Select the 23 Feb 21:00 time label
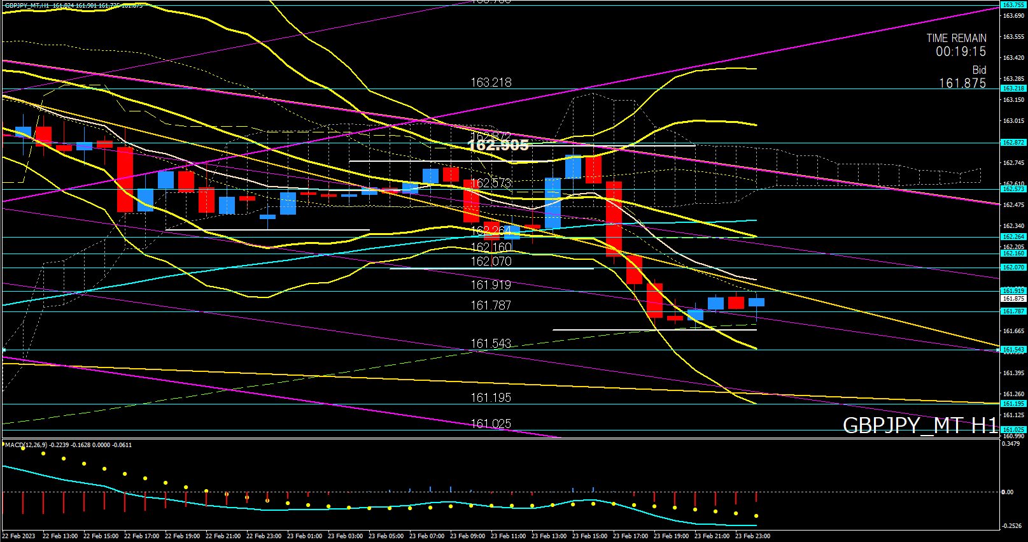Viewport: 1028px width, 542px height. (710, 536)
